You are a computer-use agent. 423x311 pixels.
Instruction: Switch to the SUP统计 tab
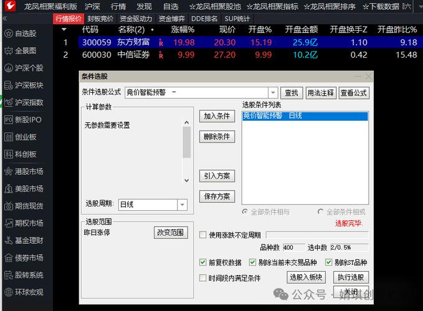point(237,19)
